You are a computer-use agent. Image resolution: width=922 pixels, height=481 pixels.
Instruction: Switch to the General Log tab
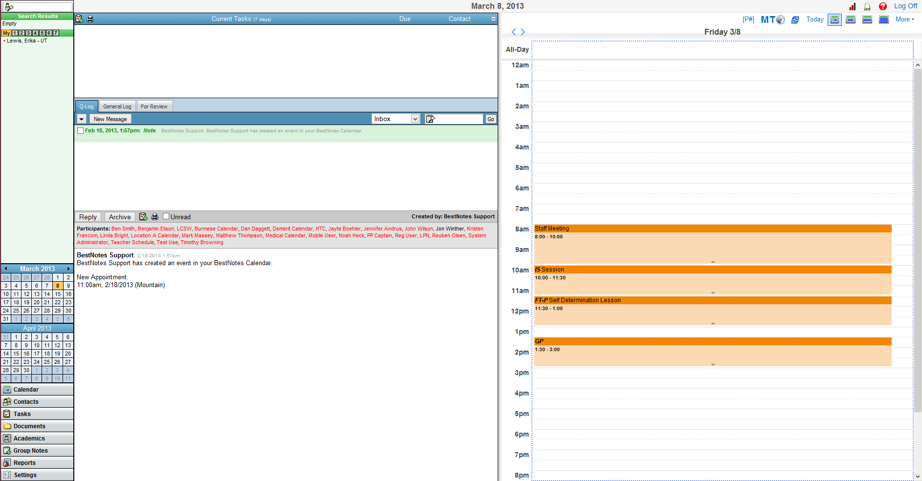[x=117, y=106]
